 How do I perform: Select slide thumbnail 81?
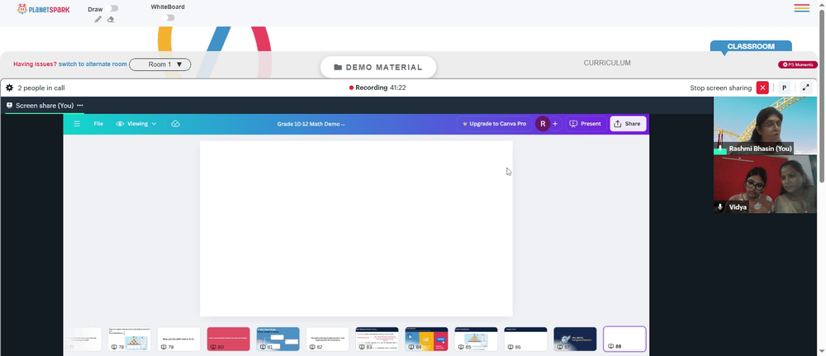coord(278,339)
